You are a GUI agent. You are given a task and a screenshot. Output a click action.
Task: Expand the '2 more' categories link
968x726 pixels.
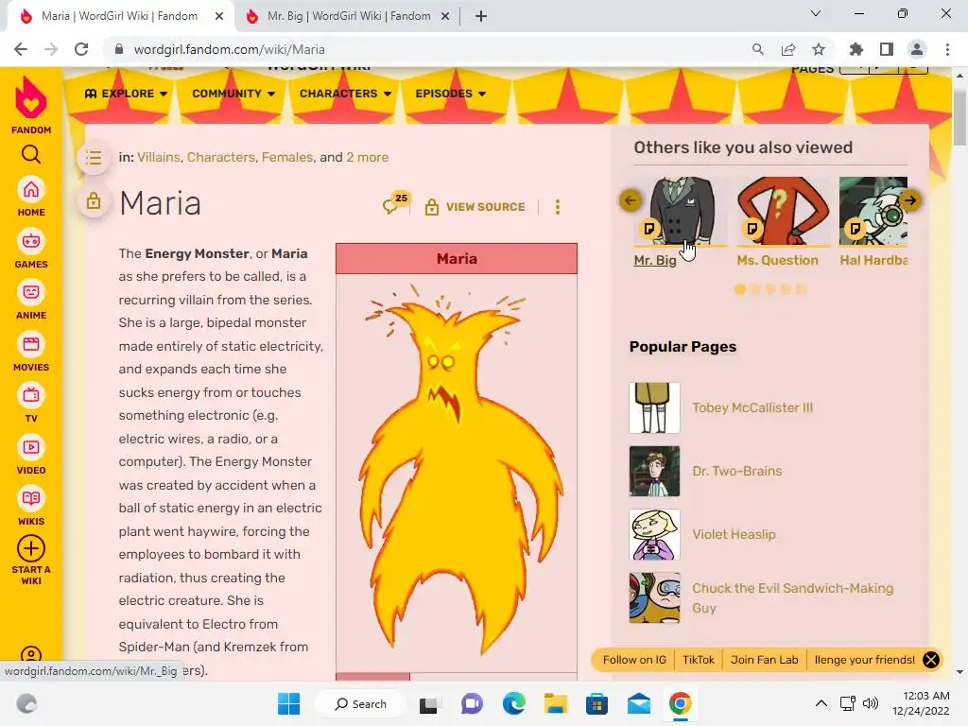click(x=368, y=158)
